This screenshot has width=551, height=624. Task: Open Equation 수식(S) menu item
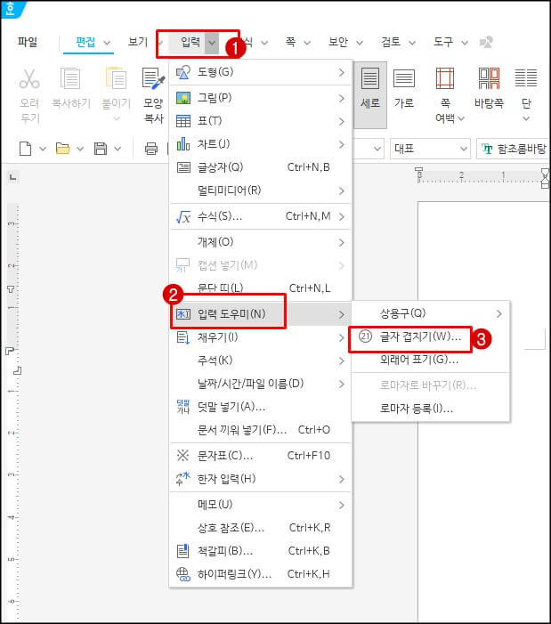point(261,216)
